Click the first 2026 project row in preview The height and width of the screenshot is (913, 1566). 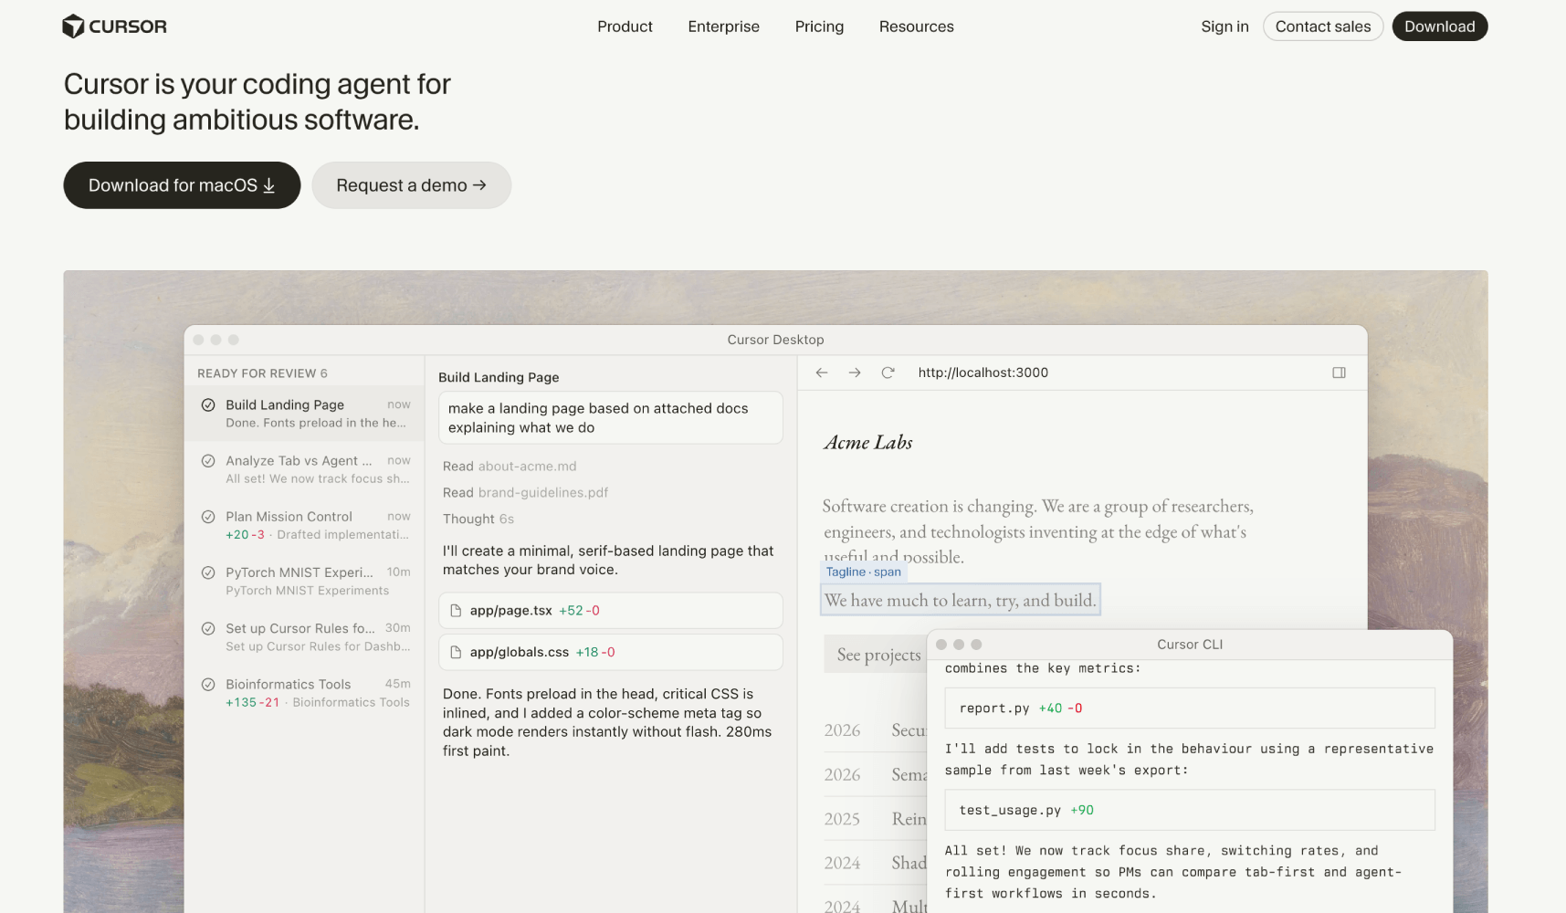(x=875, y=730)
